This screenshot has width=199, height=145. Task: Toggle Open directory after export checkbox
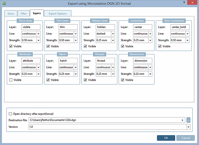10,114
